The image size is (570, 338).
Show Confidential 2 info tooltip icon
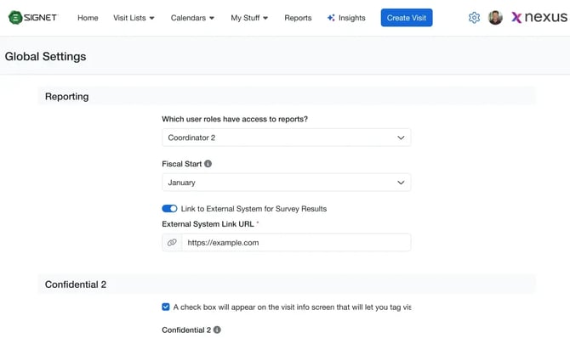click(217, 330)
